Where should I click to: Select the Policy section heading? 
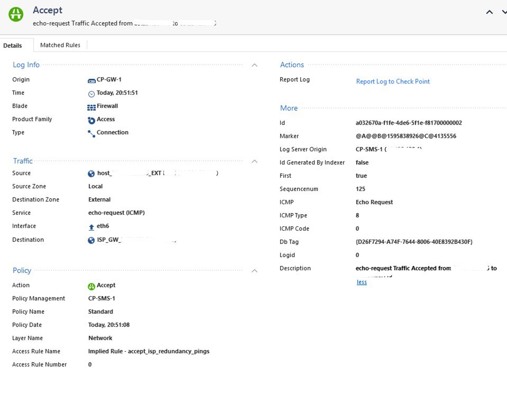(x=22, y=270)
